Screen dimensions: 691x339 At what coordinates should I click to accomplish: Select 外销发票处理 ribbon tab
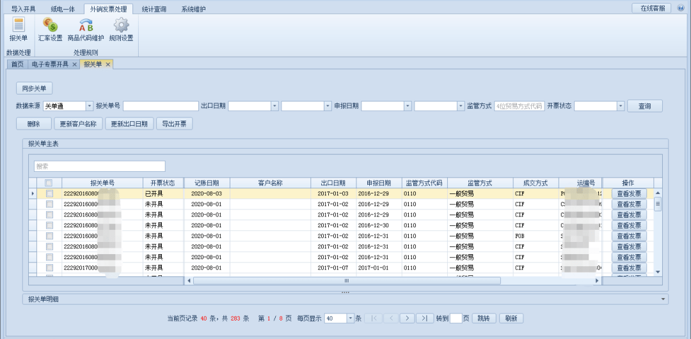(x=108, y=9)
